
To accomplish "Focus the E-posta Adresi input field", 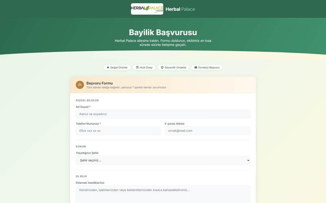I will click(208, 131).
